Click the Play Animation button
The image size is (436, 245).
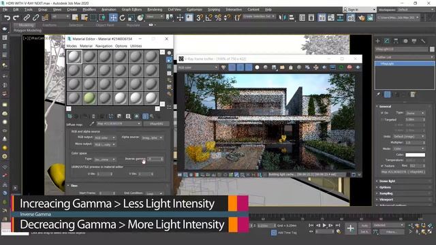324,225
